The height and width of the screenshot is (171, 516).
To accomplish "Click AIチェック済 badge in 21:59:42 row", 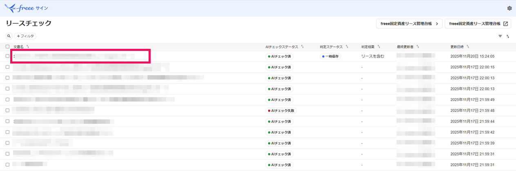I will point(279,132).
